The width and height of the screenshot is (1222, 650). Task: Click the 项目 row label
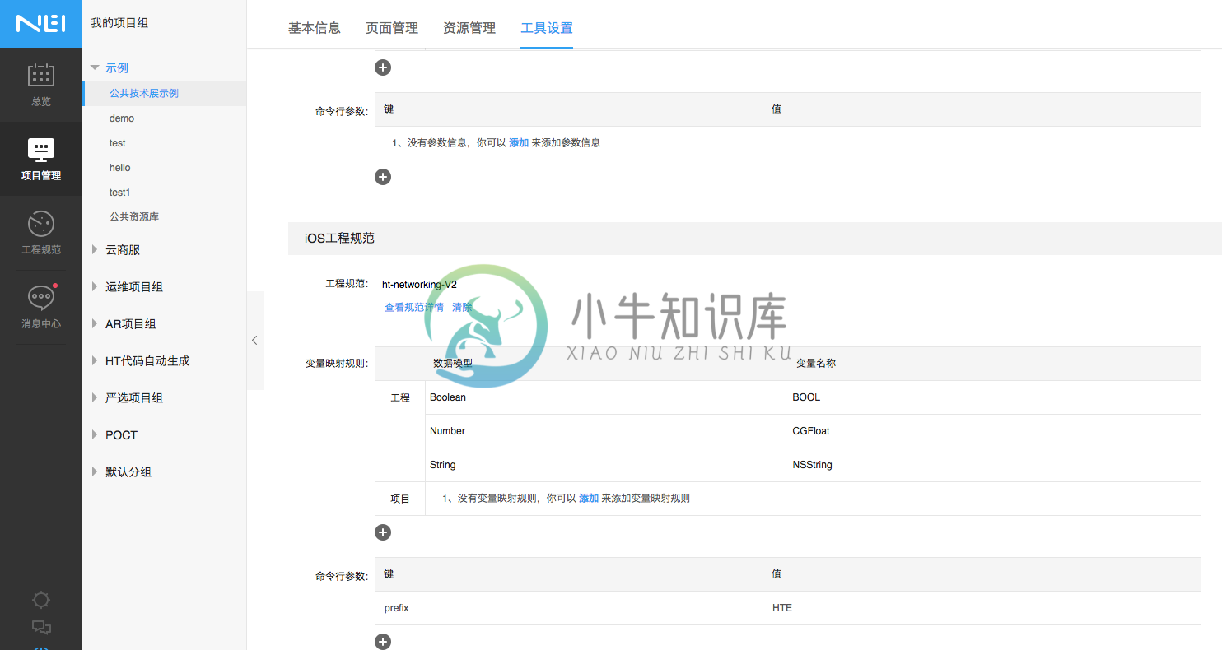click(400, 499)
